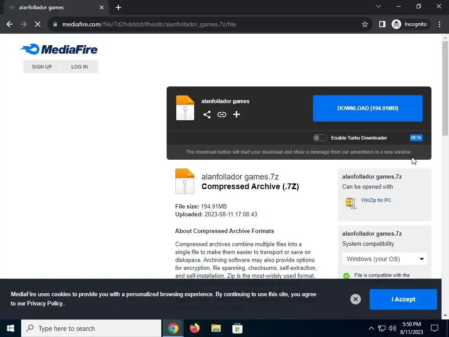Click the Incognito profile indicator

pos(410,25)
